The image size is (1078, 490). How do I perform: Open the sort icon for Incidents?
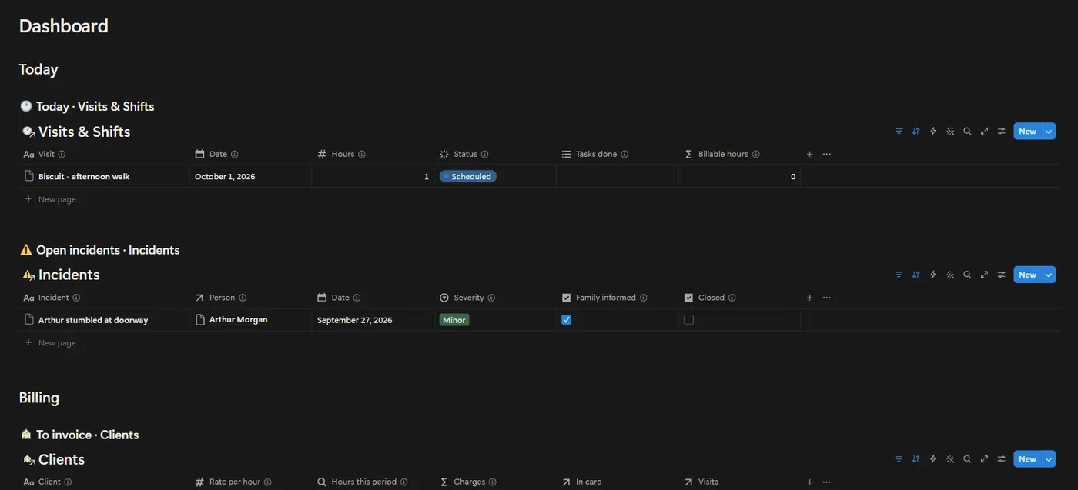click(916, 275)
